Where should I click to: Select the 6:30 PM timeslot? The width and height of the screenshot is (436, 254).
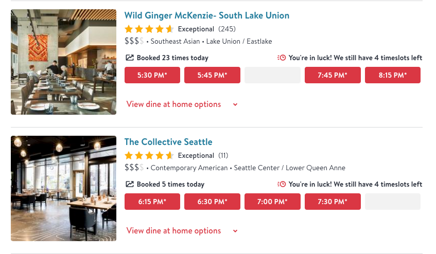pyautogui.click(x=212, y=202)
